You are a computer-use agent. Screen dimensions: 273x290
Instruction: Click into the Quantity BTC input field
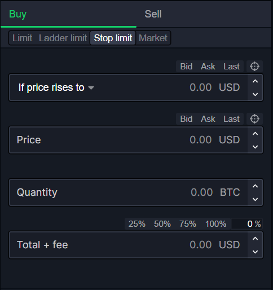pos(129,192)
